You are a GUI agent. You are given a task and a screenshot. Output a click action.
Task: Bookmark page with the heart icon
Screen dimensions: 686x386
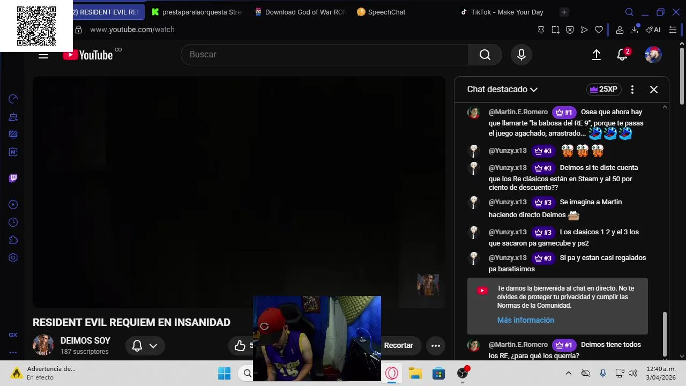pos(599,30)
